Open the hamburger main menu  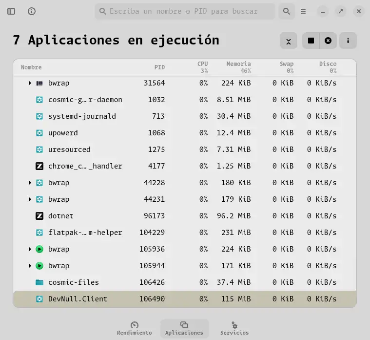point(303,11)
